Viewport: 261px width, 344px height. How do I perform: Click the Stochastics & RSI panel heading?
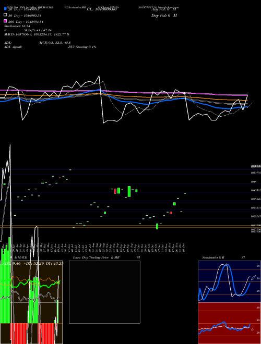click(x=223, y=257)
